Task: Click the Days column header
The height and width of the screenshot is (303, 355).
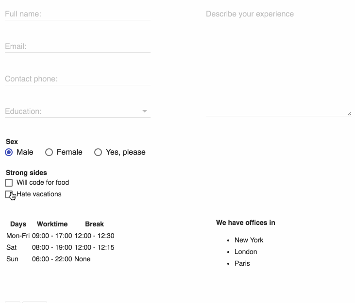Action: pyautogui.click(x=18, y=224)
